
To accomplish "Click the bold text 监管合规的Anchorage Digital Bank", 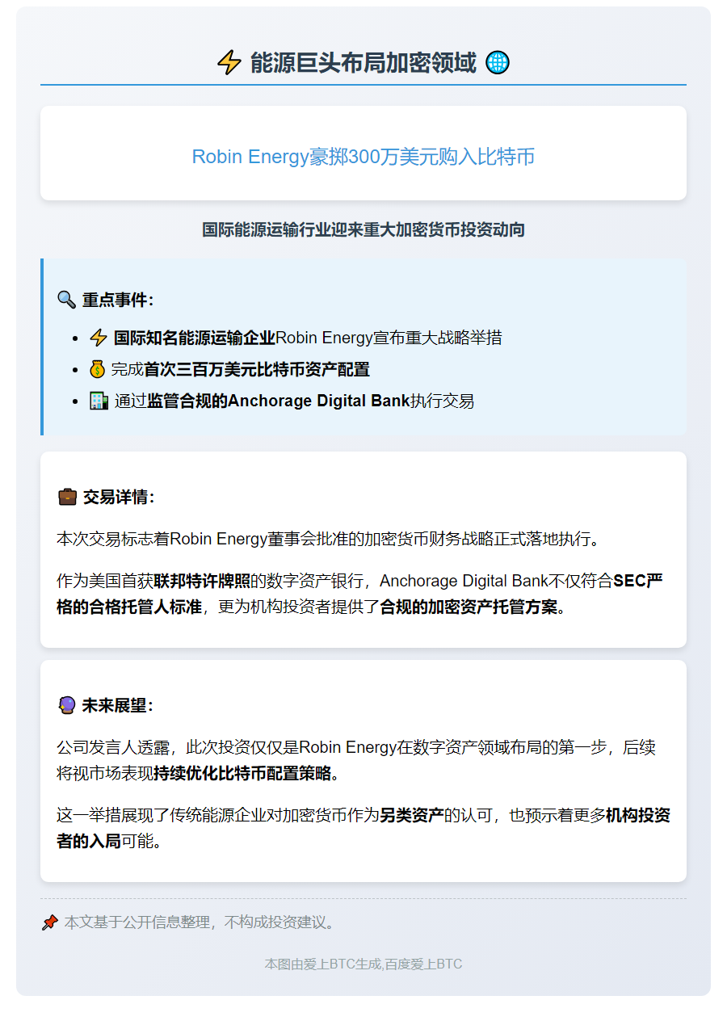I will click(279, 401).
